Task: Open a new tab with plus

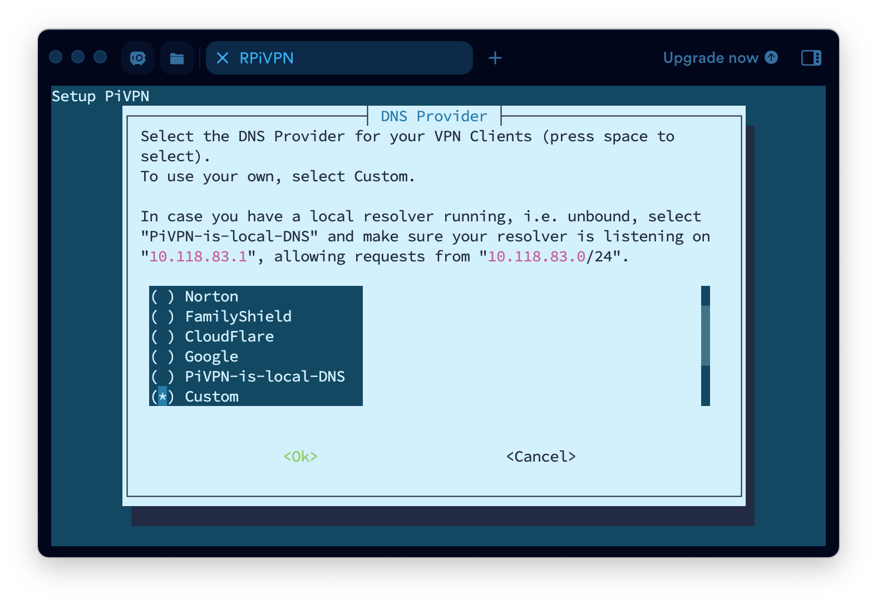Action: [495, 58]
